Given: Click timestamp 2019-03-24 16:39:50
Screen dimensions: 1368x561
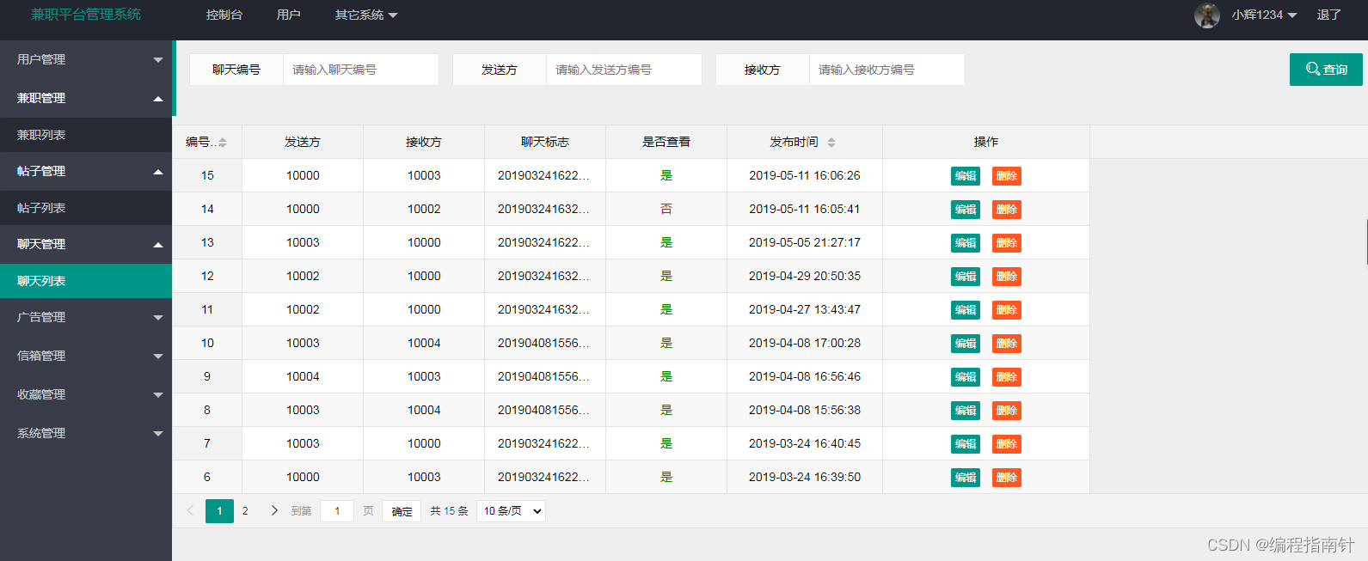Looking at the screenshot, I should coord(805,477).
